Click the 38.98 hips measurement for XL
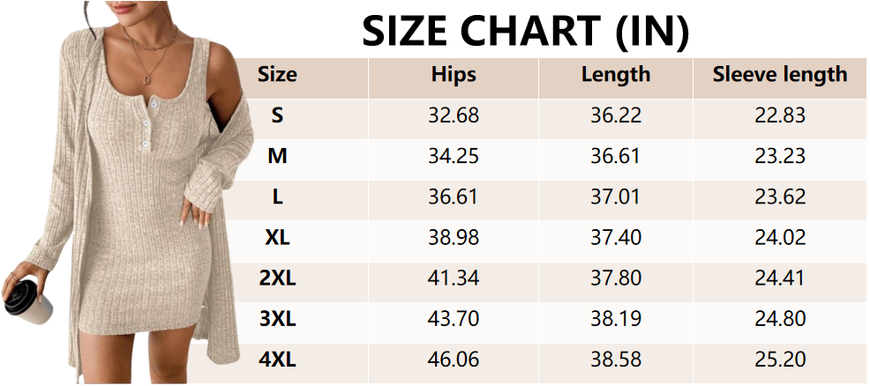Image resolution: width=870 pixels, height=386 pixels. coord(454,238)
